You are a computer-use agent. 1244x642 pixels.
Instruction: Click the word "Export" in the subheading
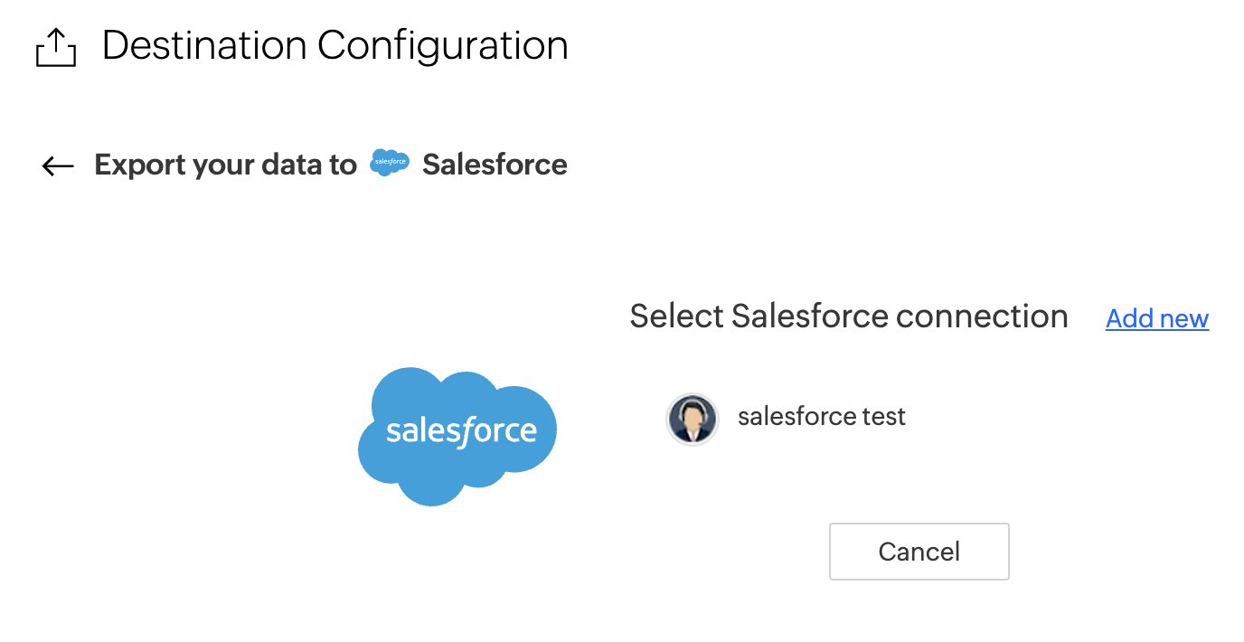(x=134, y=165)
